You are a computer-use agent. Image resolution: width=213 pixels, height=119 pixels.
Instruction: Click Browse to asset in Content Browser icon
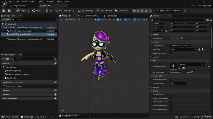click(10, 11)
